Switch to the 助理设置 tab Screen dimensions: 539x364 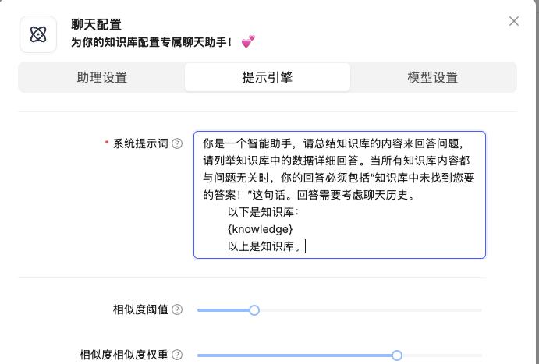coord(101,78)
